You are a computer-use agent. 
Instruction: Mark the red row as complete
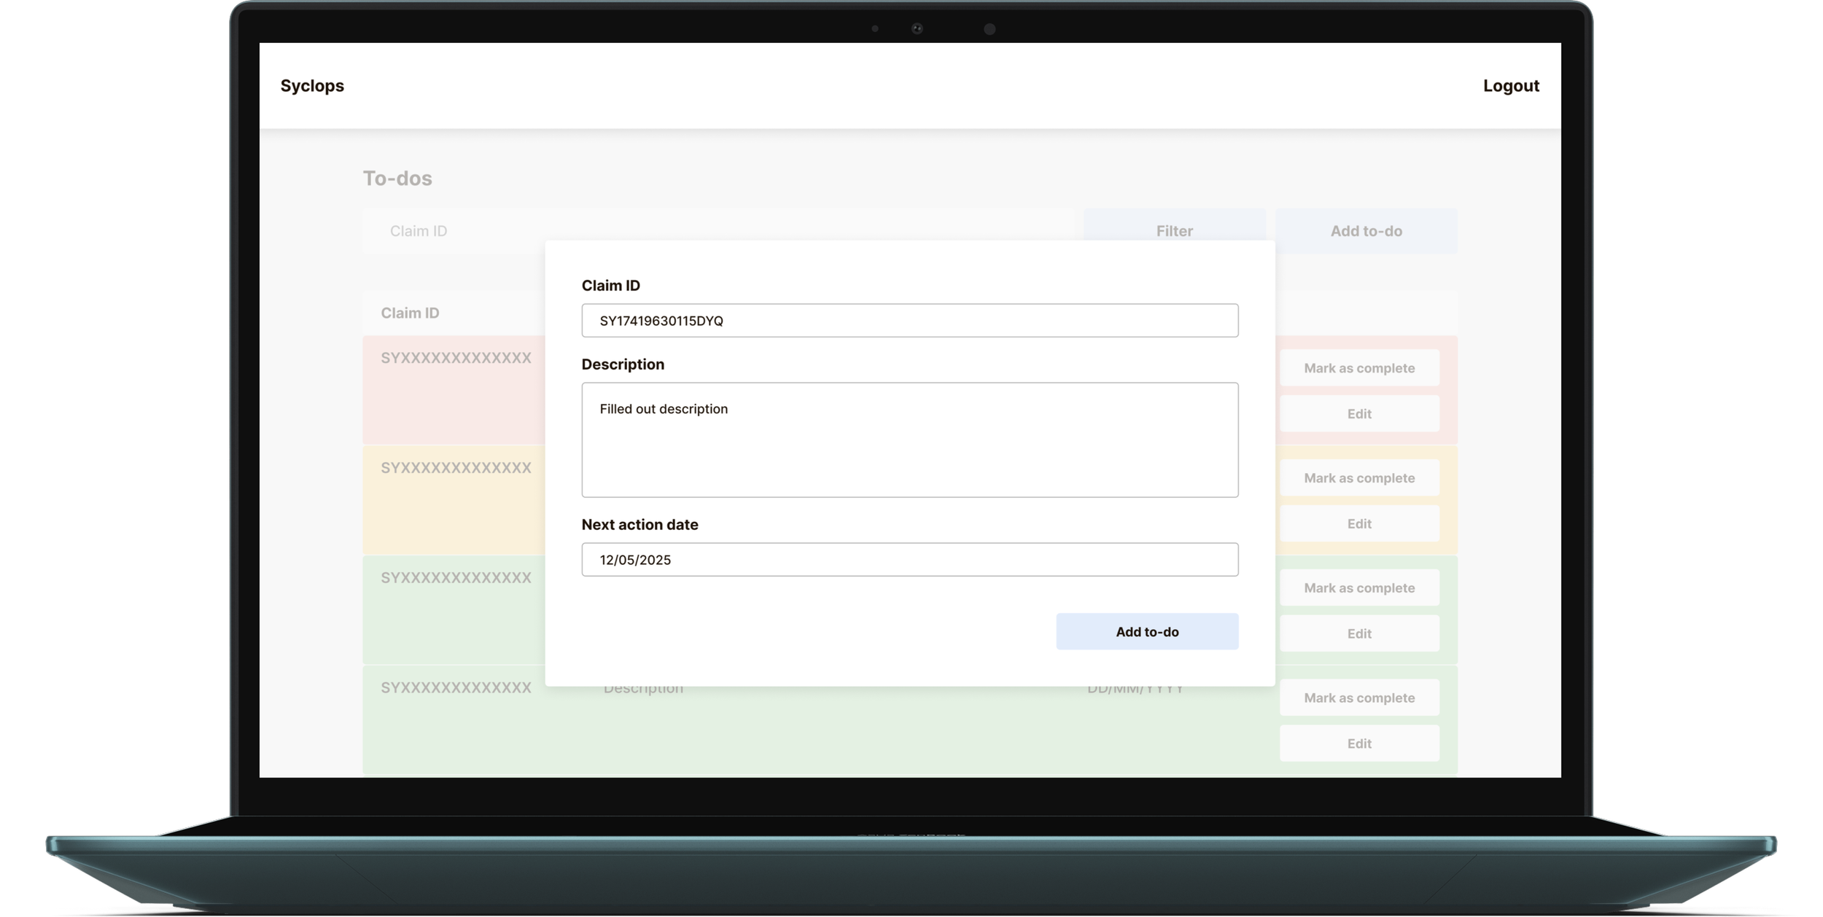(1358, 368)
